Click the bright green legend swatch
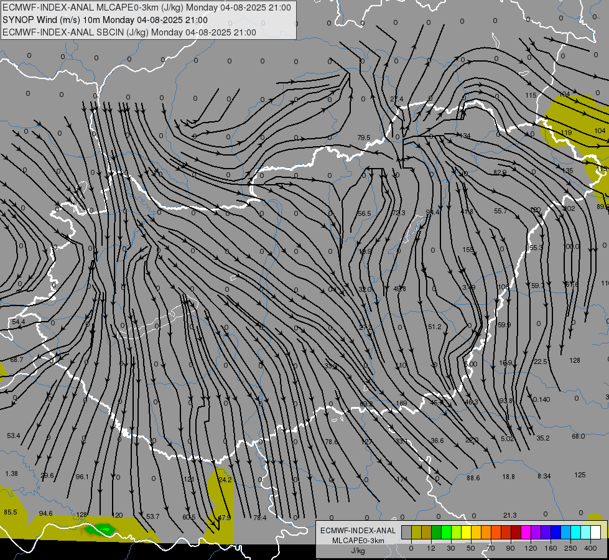Screen dimensions: 609x560 coord(447,532)
